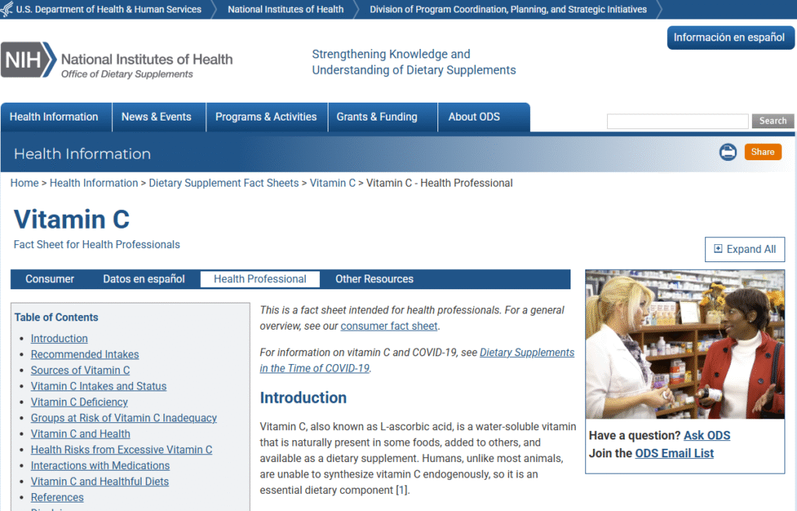
Task: Switch to the Consumer tab
Action: tap(50, 279)
